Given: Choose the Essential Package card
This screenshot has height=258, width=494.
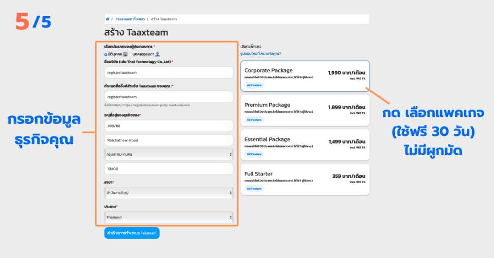Looking at the screenshot, I should tap(305, 145).
